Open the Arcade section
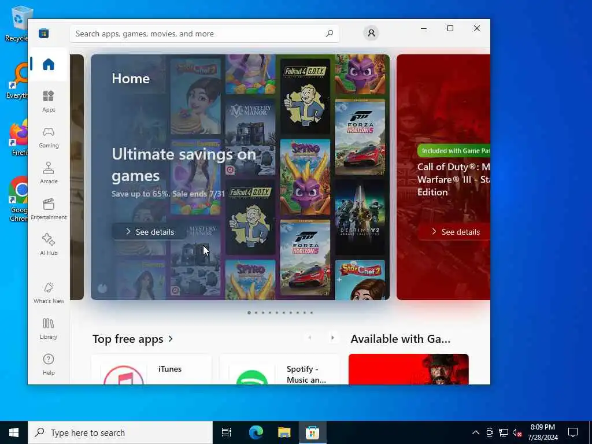592x444 pixels. point(49,173)
